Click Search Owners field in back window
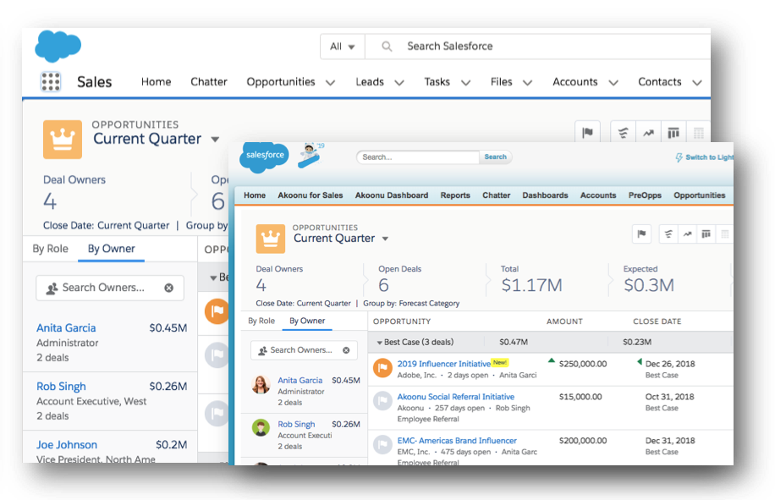 [x=110, y=288]
